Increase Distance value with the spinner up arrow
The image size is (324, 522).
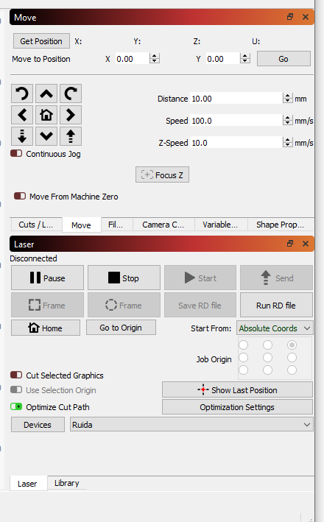tap(287, 96)
